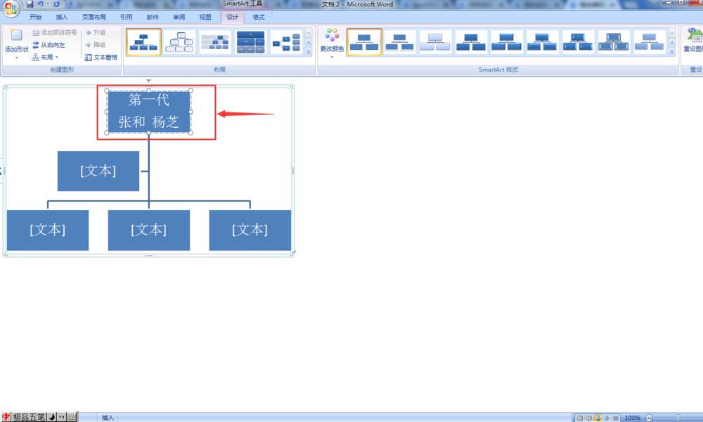Image resolution: width=703 pixels, height=422 pixels.
Task: Expand the layouts gallery more arrow
Action: click(x=309, y=52)
